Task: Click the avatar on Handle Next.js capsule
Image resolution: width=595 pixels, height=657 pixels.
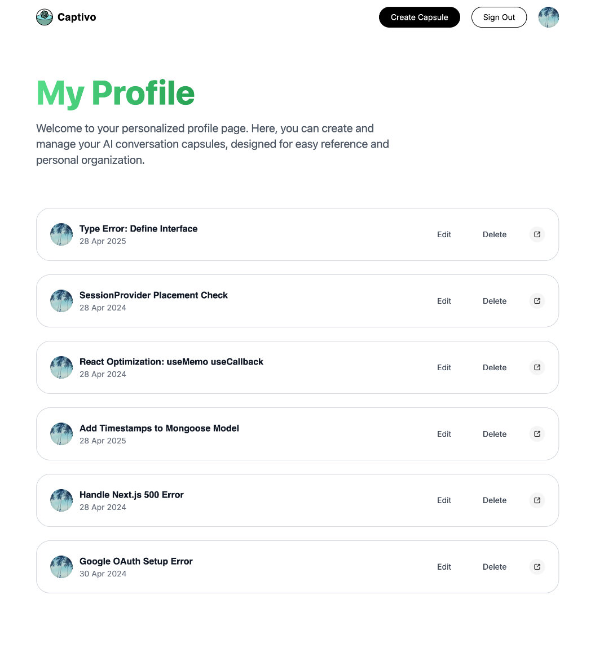Action: 61,500
